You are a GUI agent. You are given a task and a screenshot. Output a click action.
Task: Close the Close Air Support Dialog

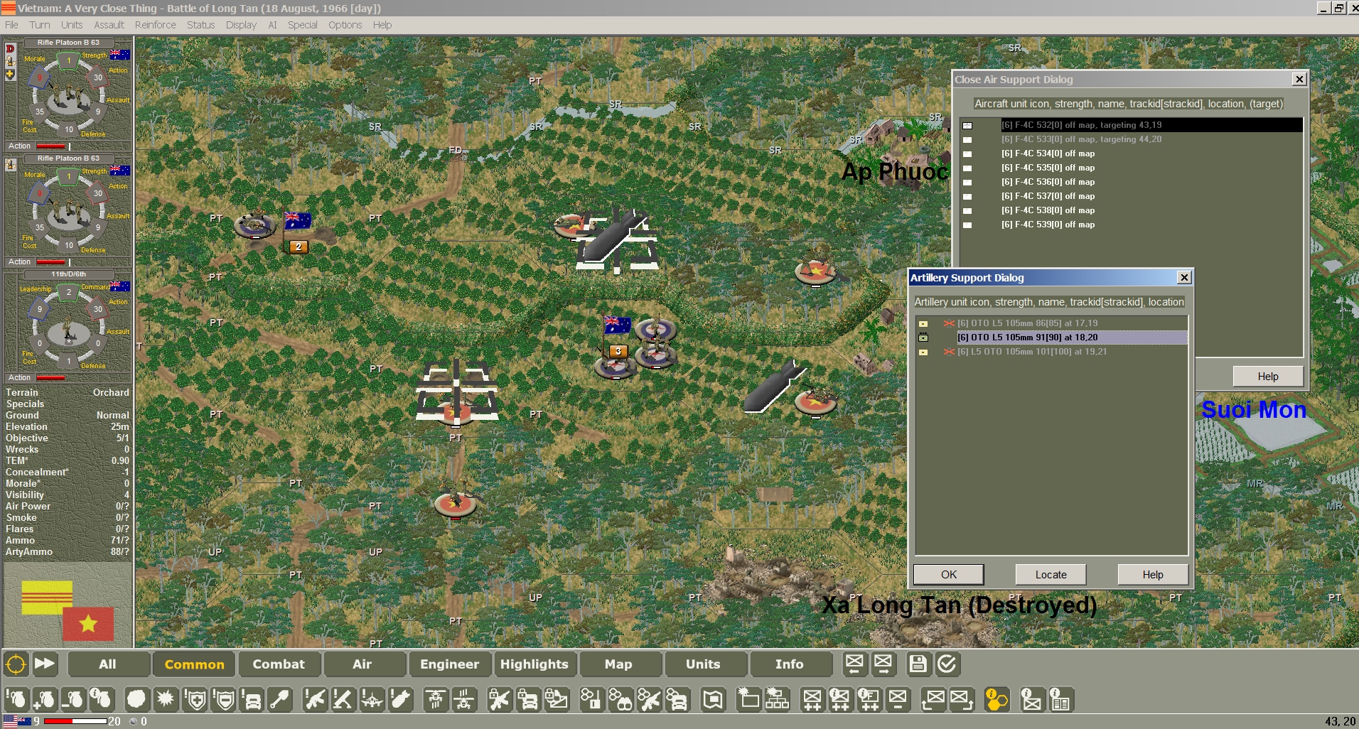point(1299,80)
